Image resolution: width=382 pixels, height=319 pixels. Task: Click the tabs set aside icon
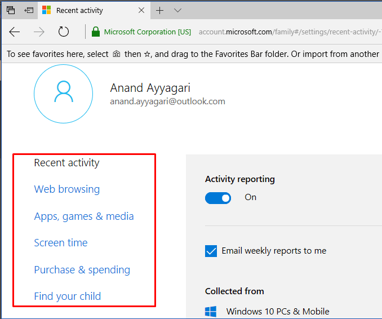click(x=11, y=10)
